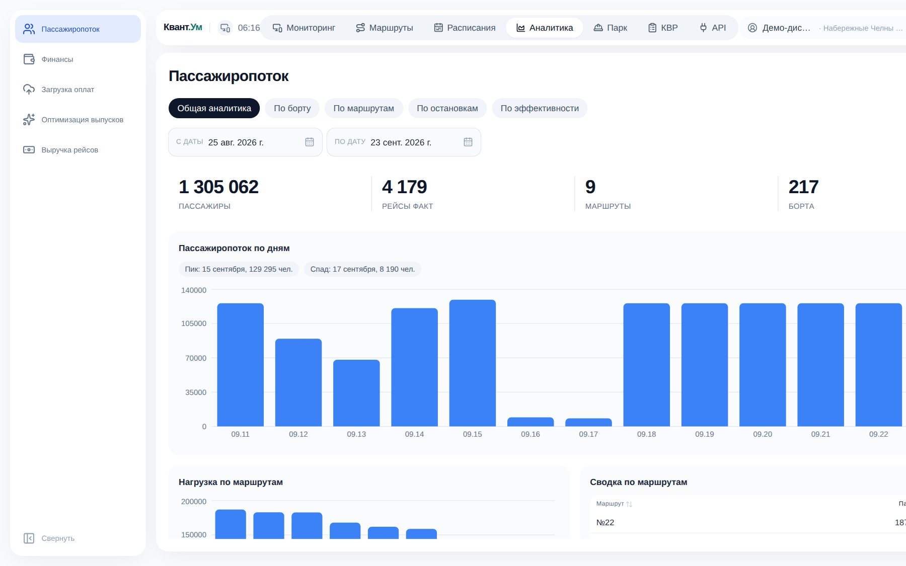The image size is (906, 566).
Task: Click Пик: 15 сентября chip
Action: click(x=239, y=269)
